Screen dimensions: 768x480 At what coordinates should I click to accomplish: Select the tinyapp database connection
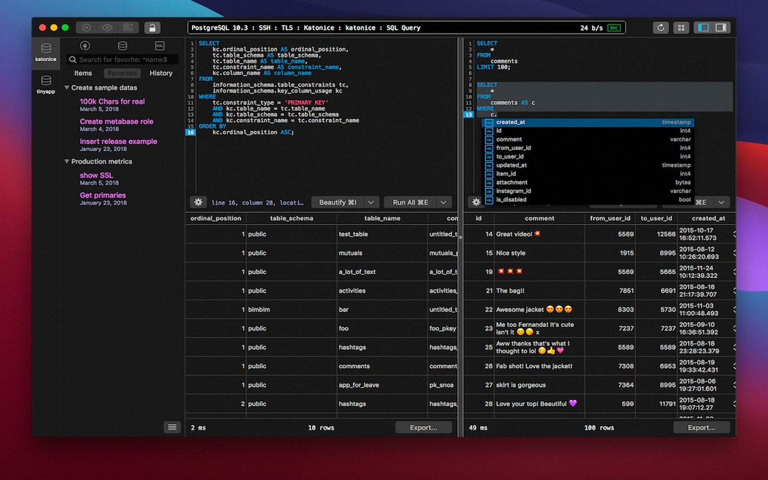click(x=46, y=84)
